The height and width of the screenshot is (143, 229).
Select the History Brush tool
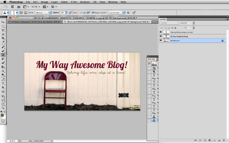point(3,59)
